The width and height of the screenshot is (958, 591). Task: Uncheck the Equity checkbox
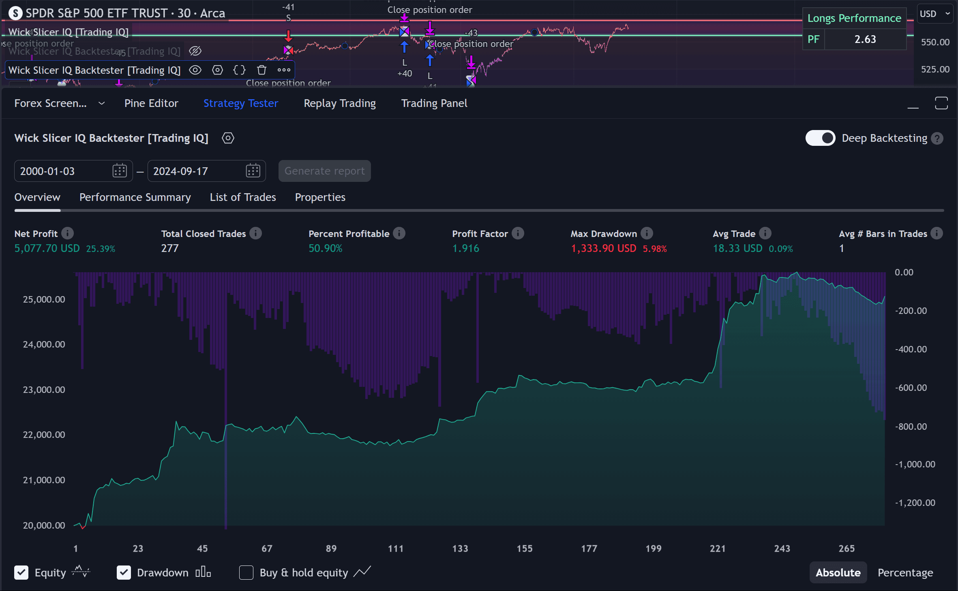(x=21, y=573)
